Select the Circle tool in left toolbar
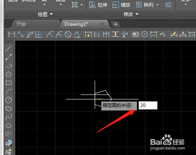 (x=9, y=100)
